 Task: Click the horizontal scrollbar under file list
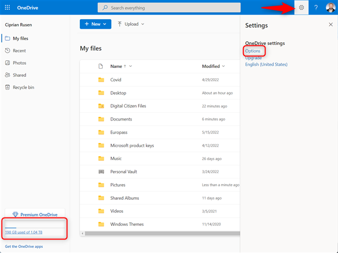tap(162, 233)
